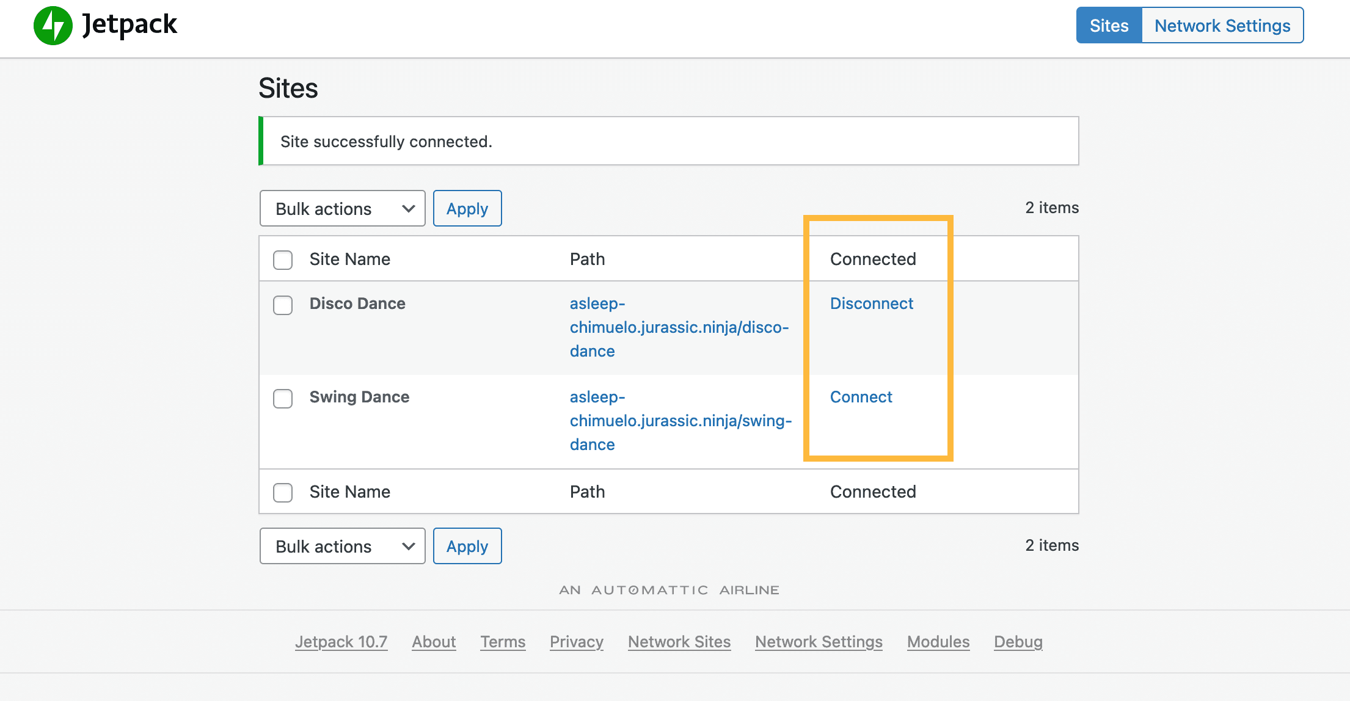Image resolution: width=1350 pixels, height=701 pixels.
Task: Open the Modules footer link
Action: click(938, 642)
